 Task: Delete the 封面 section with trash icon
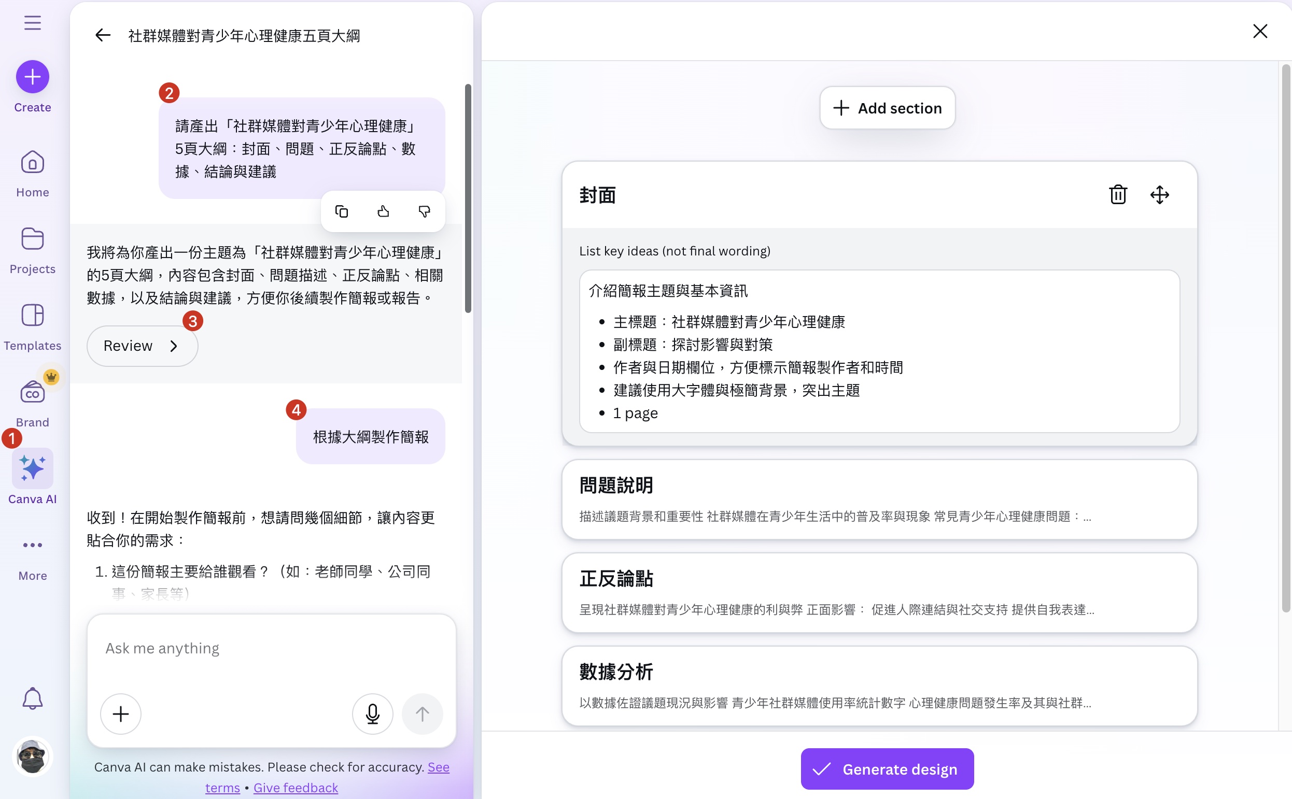pos(1118,195)
